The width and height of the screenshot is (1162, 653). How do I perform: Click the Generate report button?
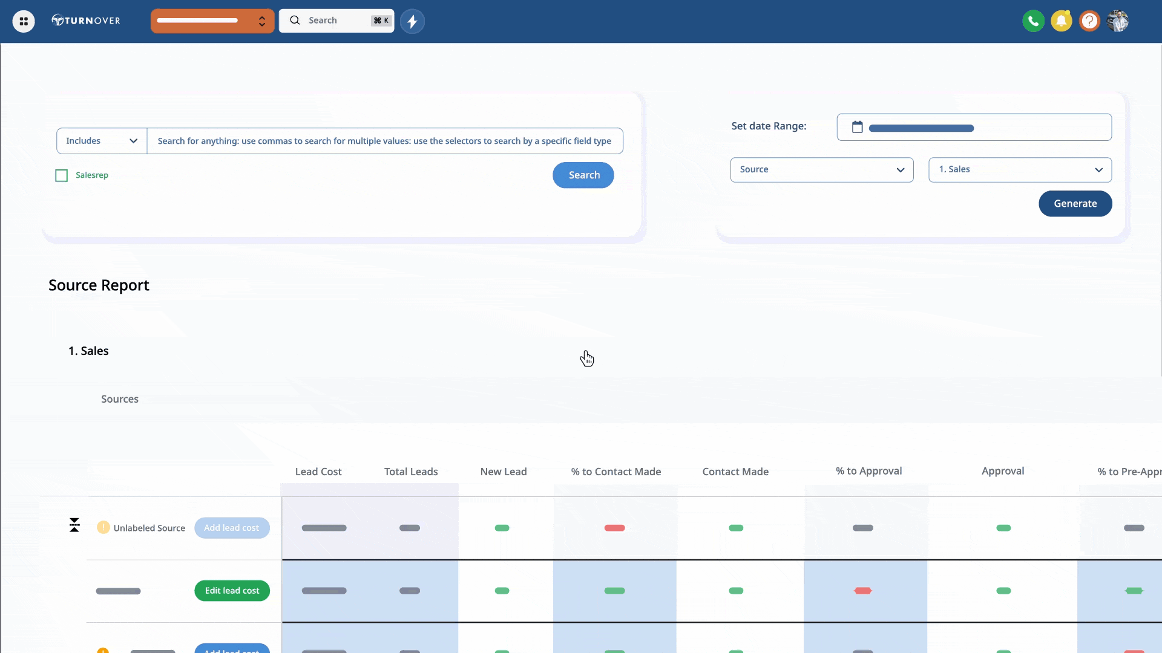coord(1075,204)
